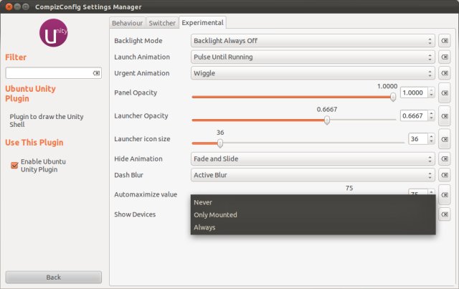Open the Backlight Mode dropdown
459x289 pixels.
point(313,41)
